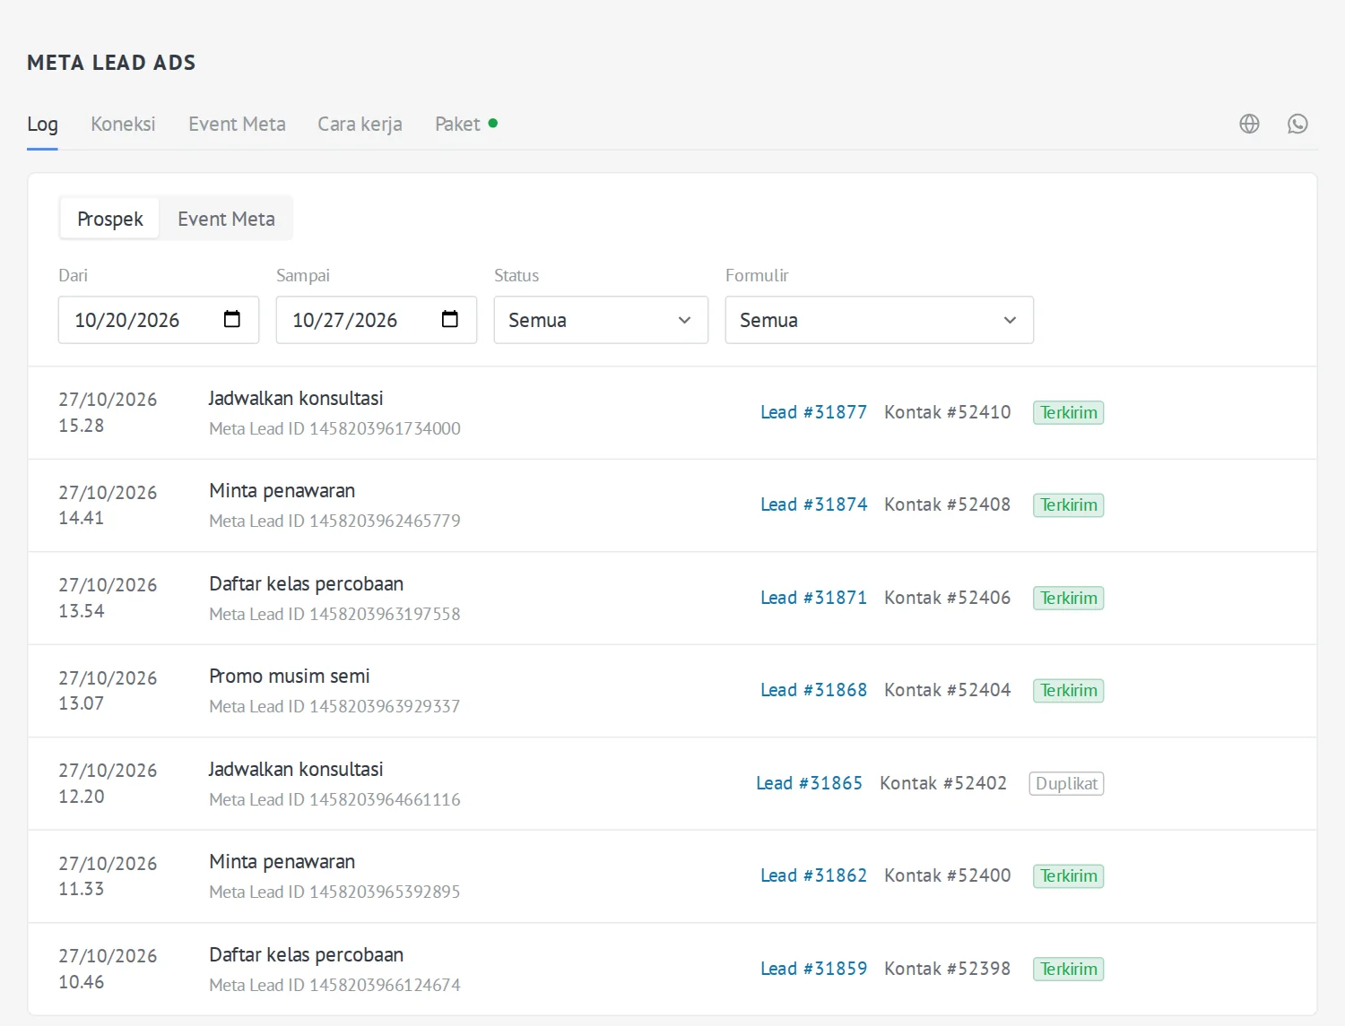Open calendar picker in Sampai date field
Screen dimensions: 1345x1026
(x=450, y=319)
